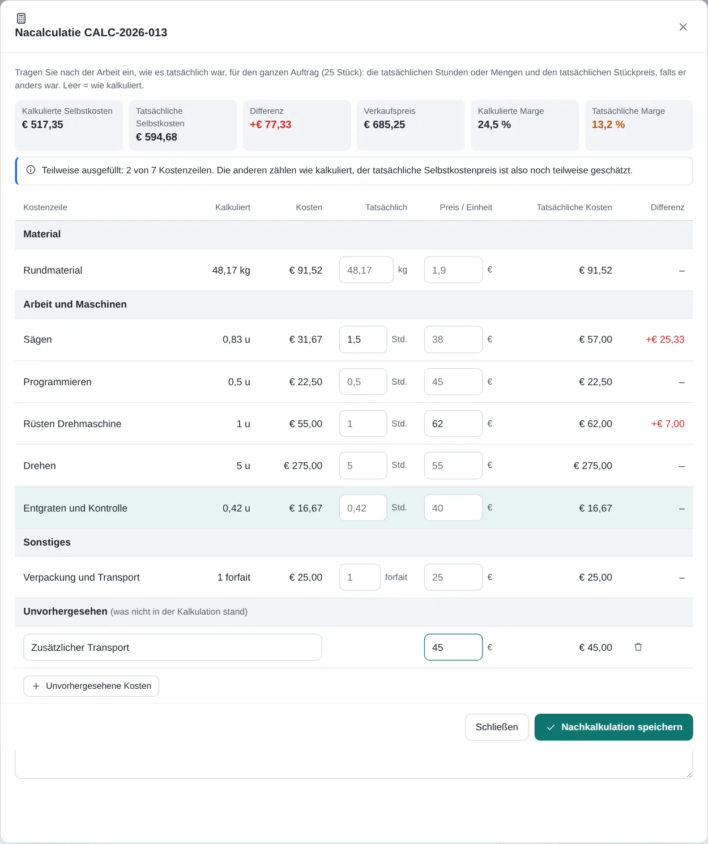Focus the Rundmaterial actual quantity kg field
This screenshot has width=708, height=844.
coord(366,270)
